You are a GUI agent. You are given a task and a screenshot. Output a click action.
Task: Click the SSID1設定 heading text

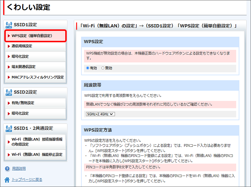click(x=25, y=25)
